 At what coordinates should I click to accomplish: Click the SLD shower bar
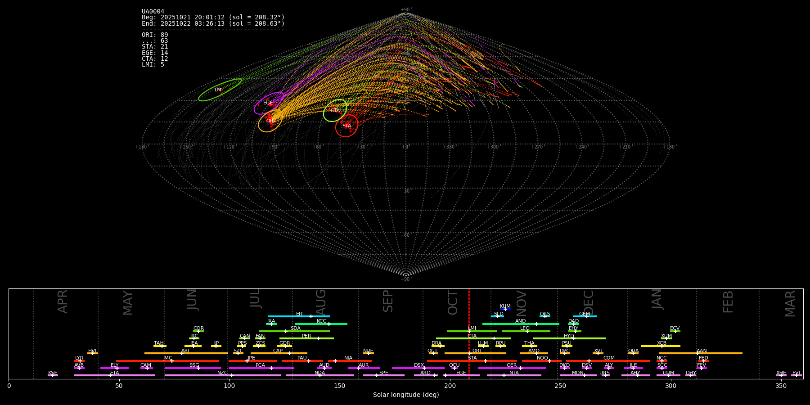click(497, 316)
